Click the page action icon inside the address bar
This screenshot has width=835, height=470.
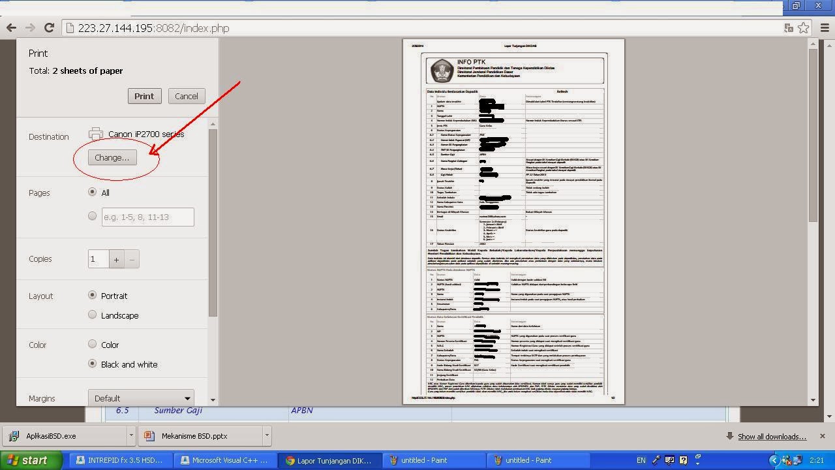(789, 28)
